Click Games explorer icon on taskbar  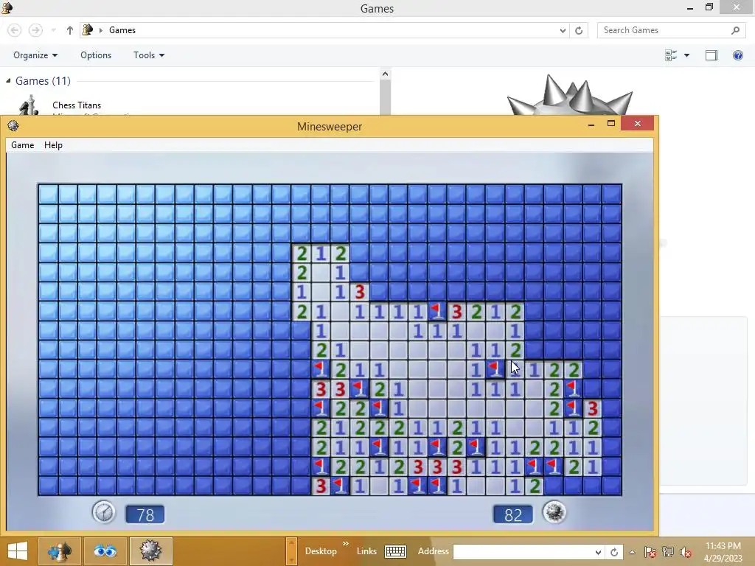(60, 551)
